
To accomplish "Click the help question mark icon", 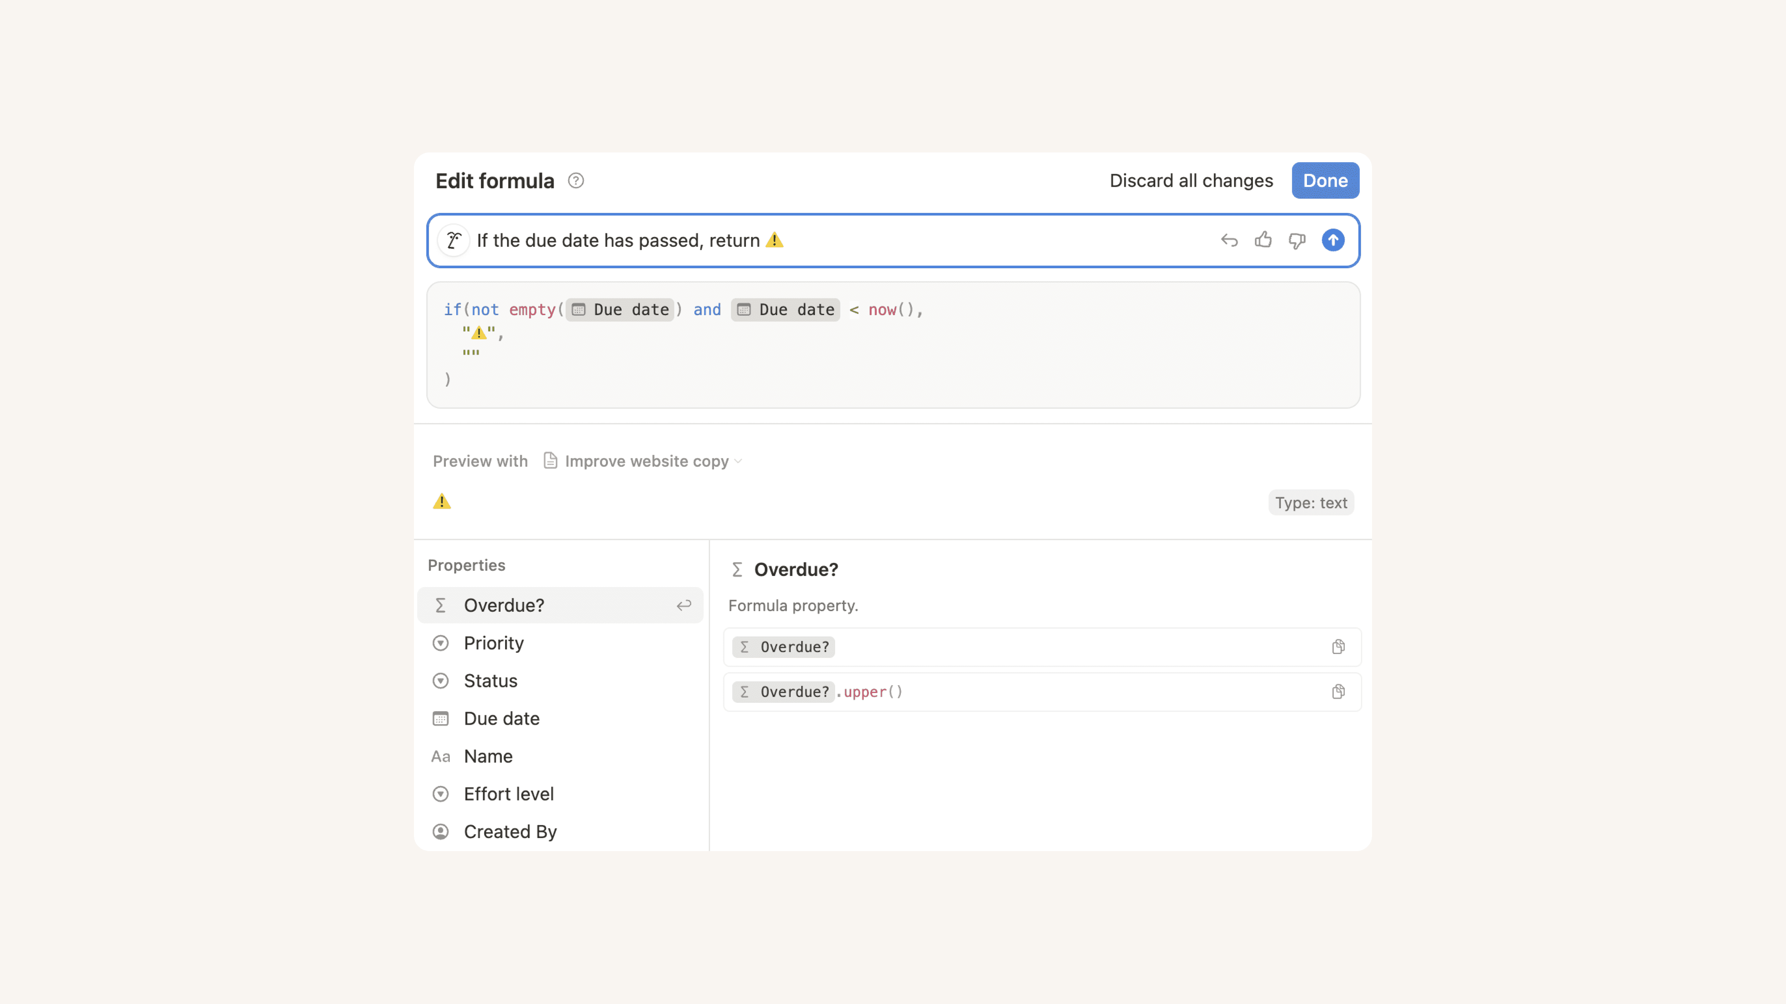I will tap(575, 181).
